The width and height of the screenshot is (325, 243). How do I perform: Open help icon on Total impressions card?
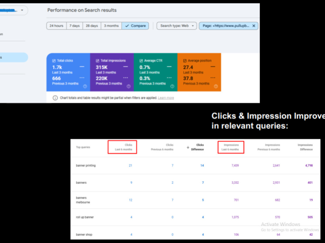coord(128,87)
